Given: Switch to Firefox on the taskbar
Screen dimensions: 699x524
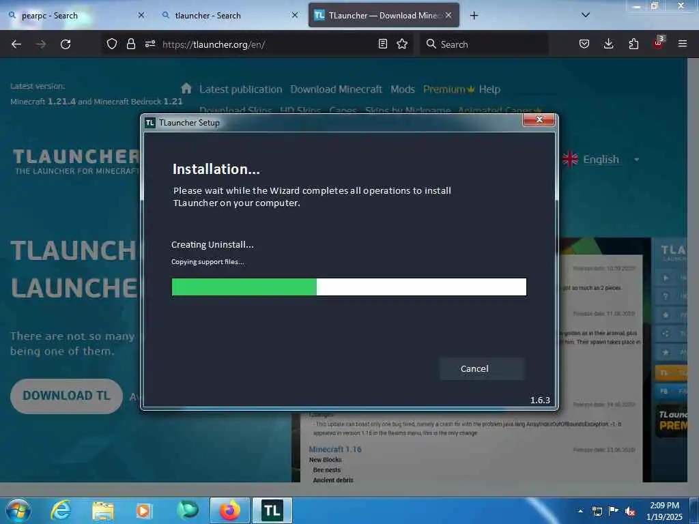Looking at the screenshot, I should tap(230, 510).
